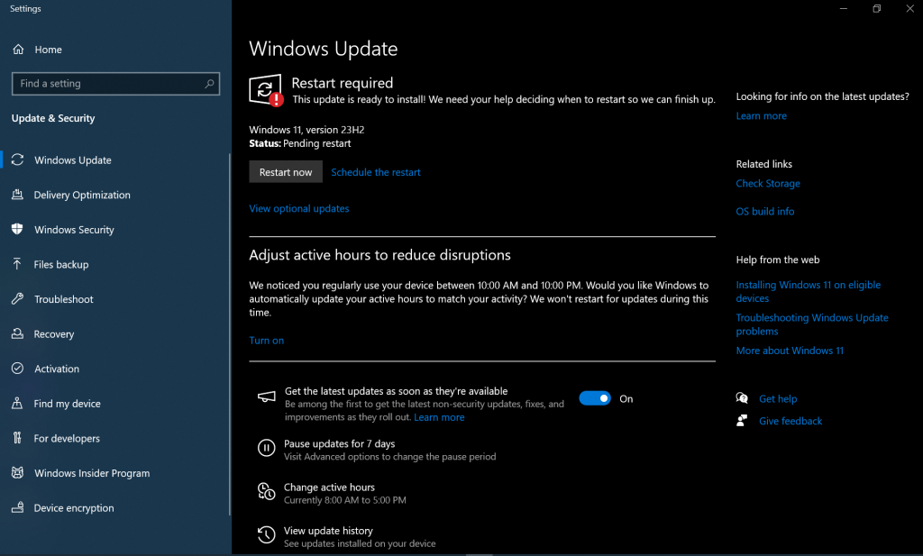
Task: Click the search magnifier icon
Action: click(x=209, y=84)
